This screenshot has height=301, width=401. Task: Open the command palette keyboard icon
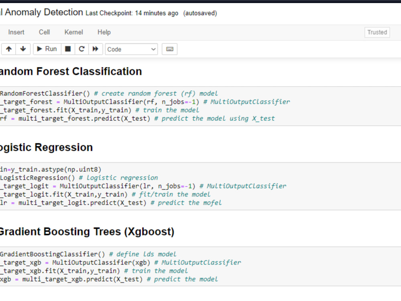point(170,49)
